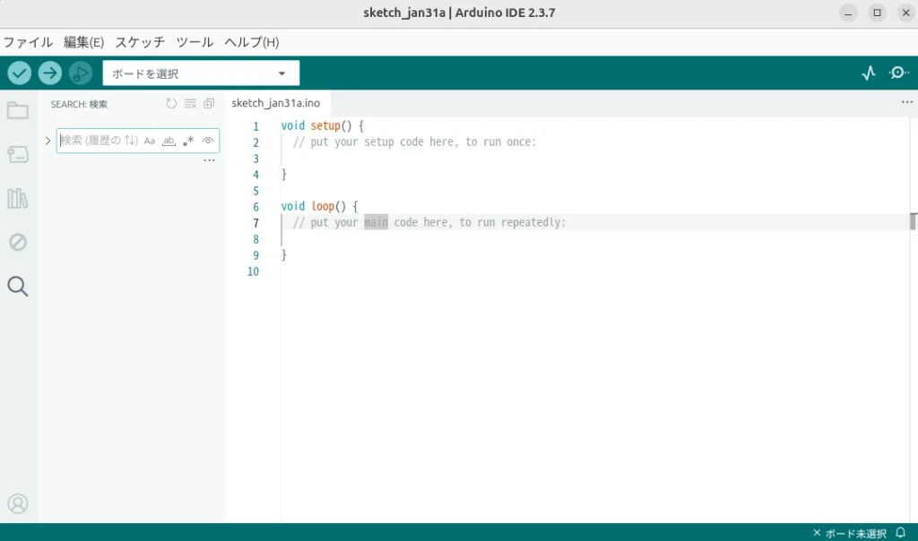
Task: Show search details via the three dots
Action: pos(209,160)
